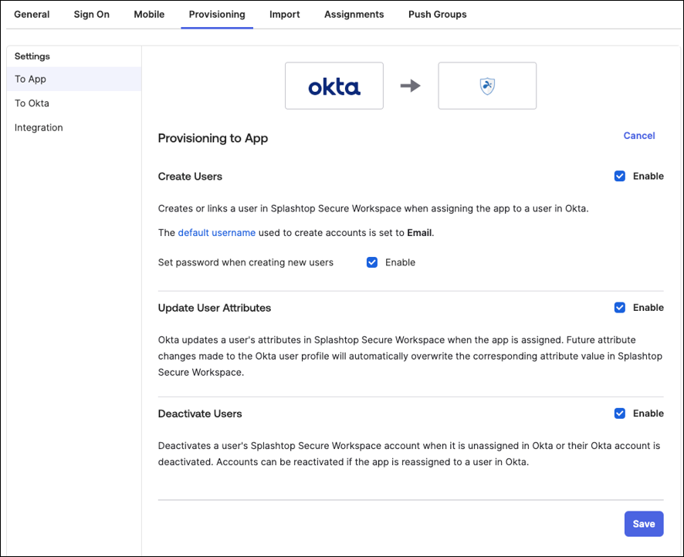Toggle the Update User Attributes Enable checkbox
Screen dimensions: 684x557
619,308
